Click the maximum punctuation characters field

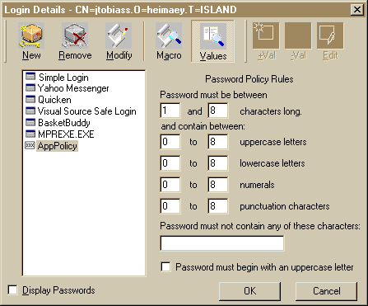(x=218, y=206)
